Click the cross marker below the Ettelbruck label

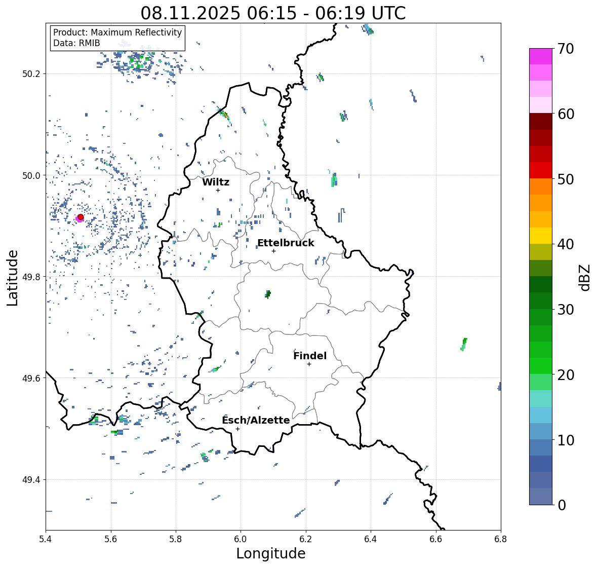point(273,251)
